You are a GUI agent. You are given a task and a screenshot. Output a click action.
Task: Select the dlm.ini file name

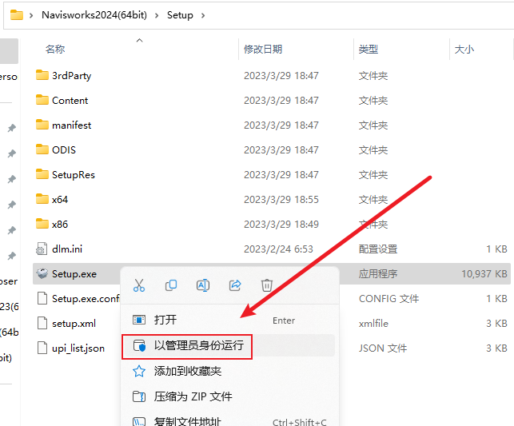[x=67, y=249]
